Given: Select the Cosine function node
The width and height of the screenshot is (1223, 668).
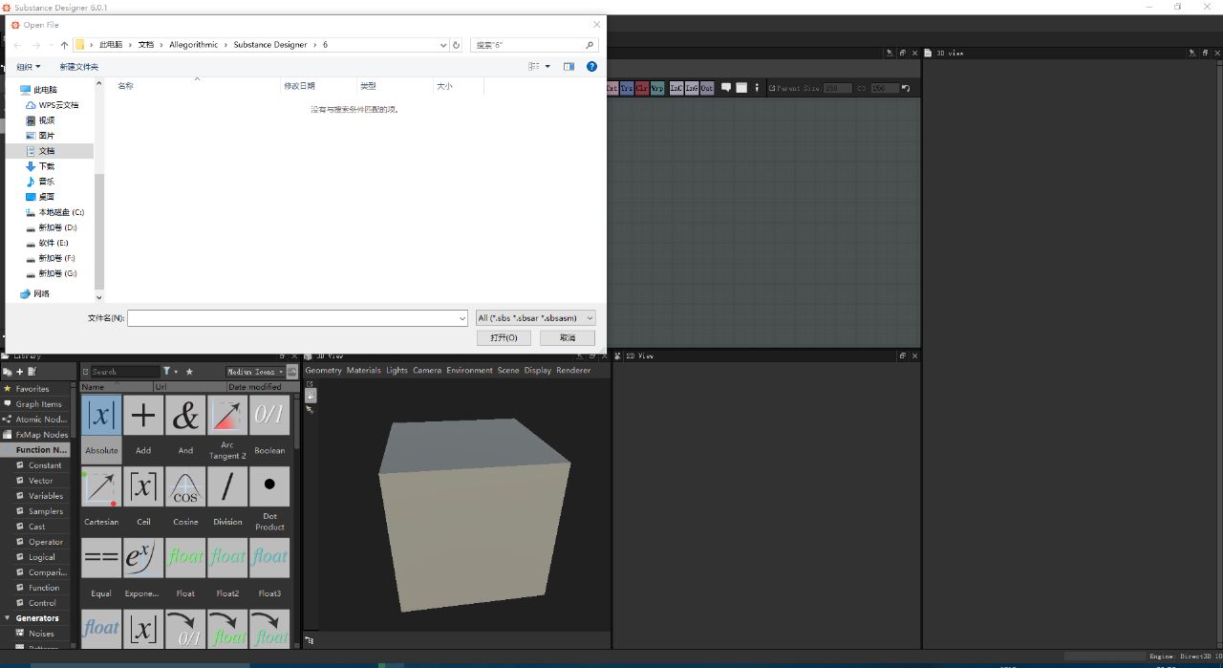Looking at the screenshot, I should (185, 486).
